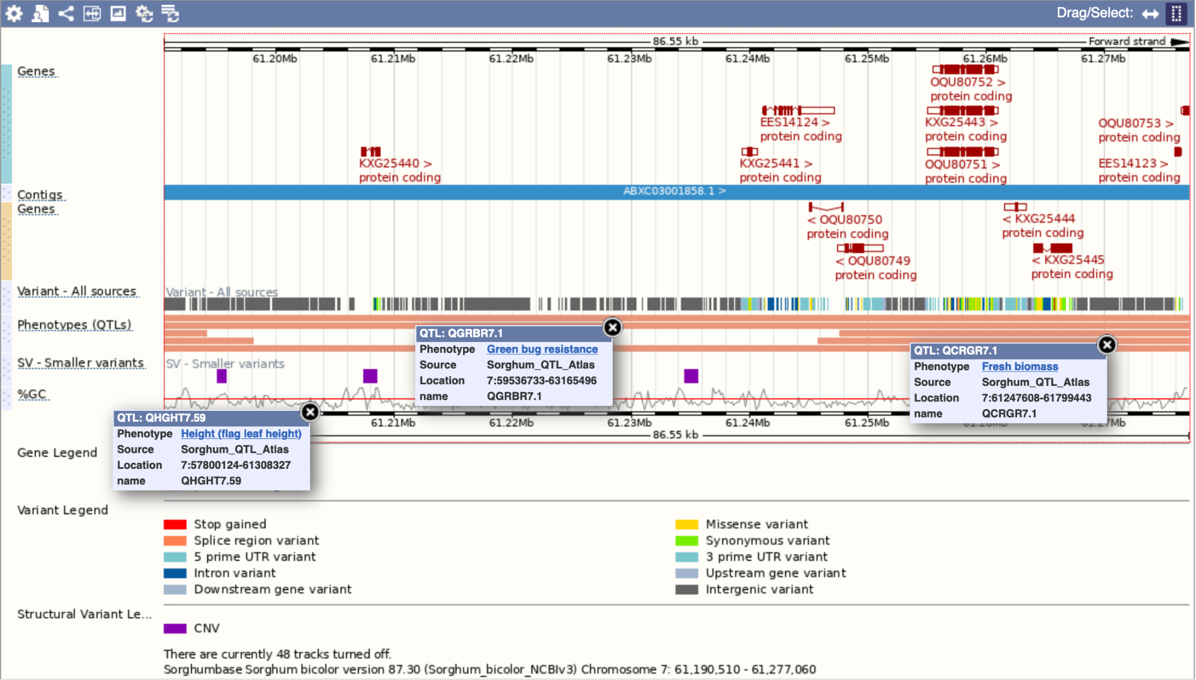The height and width of the screenshot is (680, 1196).
Task: Select the contig ABXC03001858.1 bar
Action: click(676, 192)
